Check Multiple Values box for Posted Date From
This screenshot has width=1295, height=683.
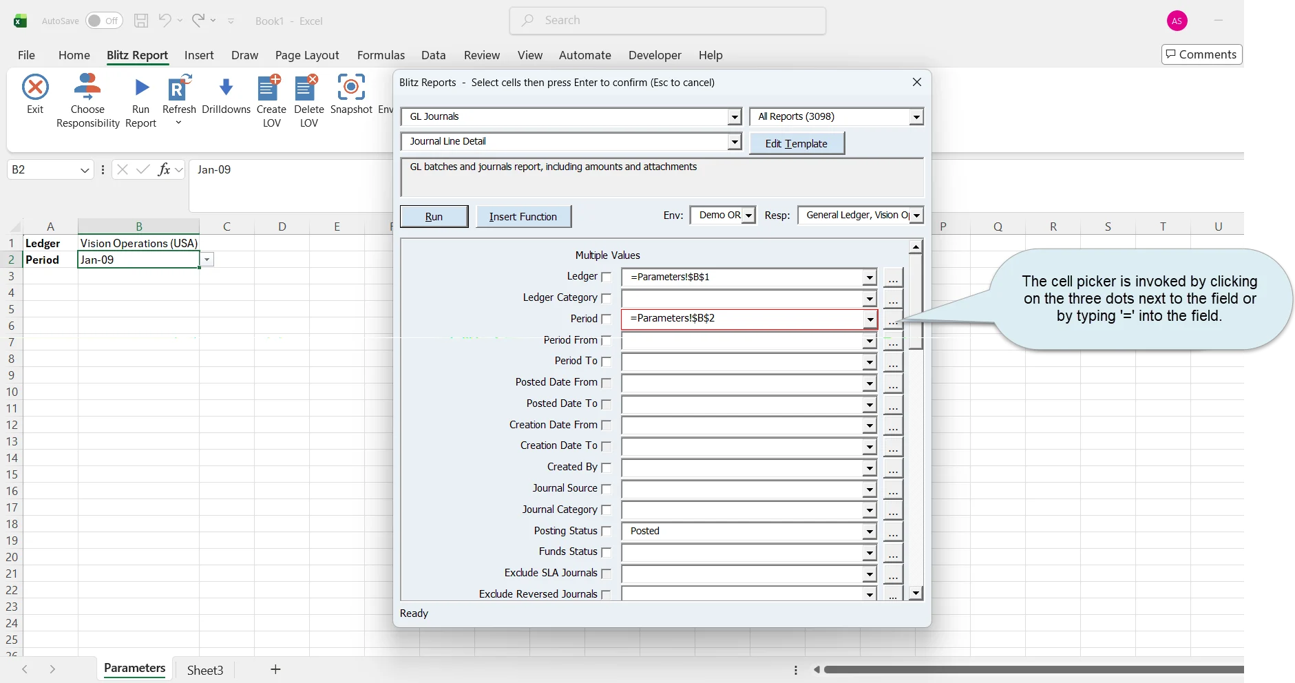click(x=606, y=383)
